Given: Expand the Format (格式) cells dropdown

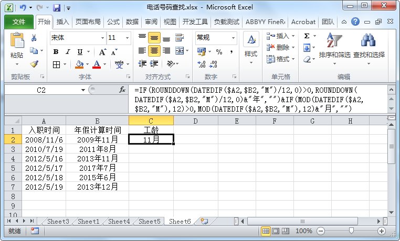Looking at the screenshot, I should [x=293, y=59].
